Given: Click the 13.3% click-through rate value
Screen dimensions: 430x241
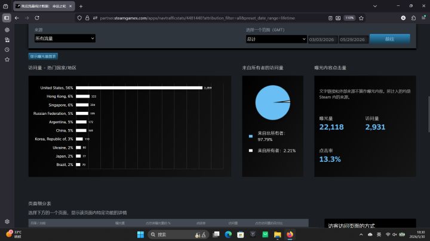Looking at the screenshot, I should 330,159.
